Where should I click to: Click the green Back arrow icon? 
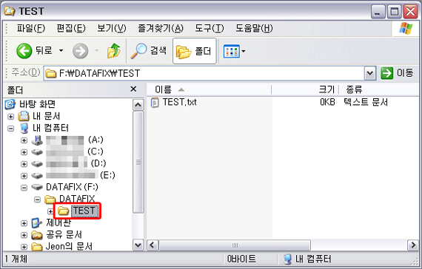tap(24, 50)
